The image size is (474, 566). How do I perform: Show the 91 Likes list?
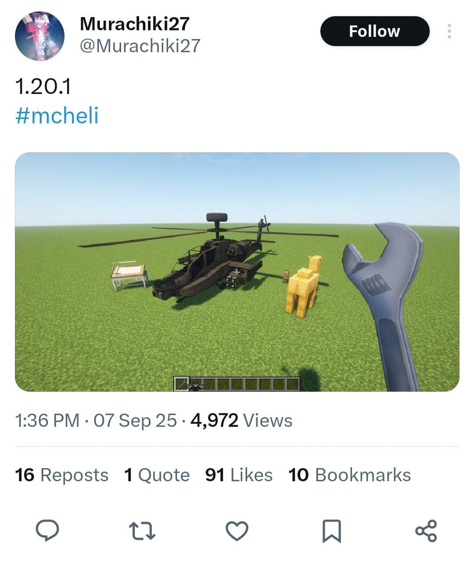point(239,475)
